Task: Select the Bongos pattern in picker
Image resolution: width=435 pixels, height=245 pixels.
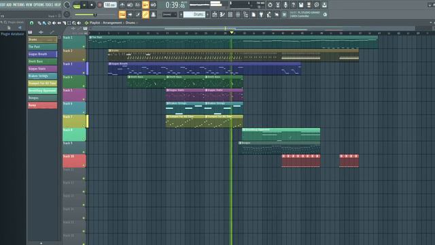Action: pos(42,98)
